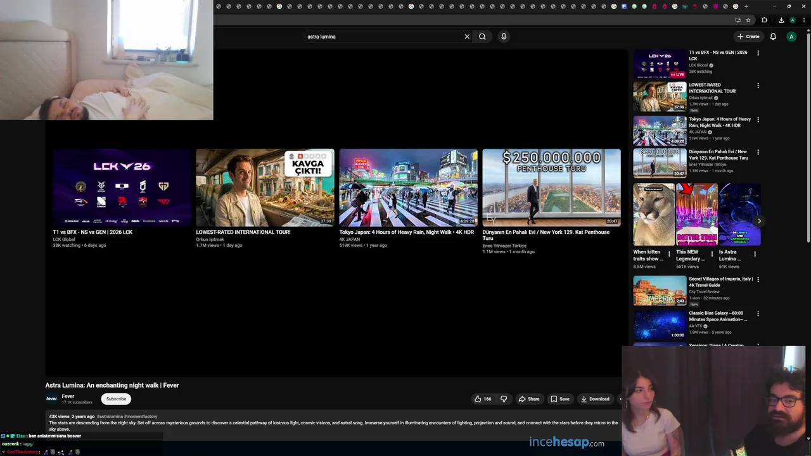This screenshot has height=456, width=811.
Task: Dislike the Astra Lumina video
Action: [504, 399]
